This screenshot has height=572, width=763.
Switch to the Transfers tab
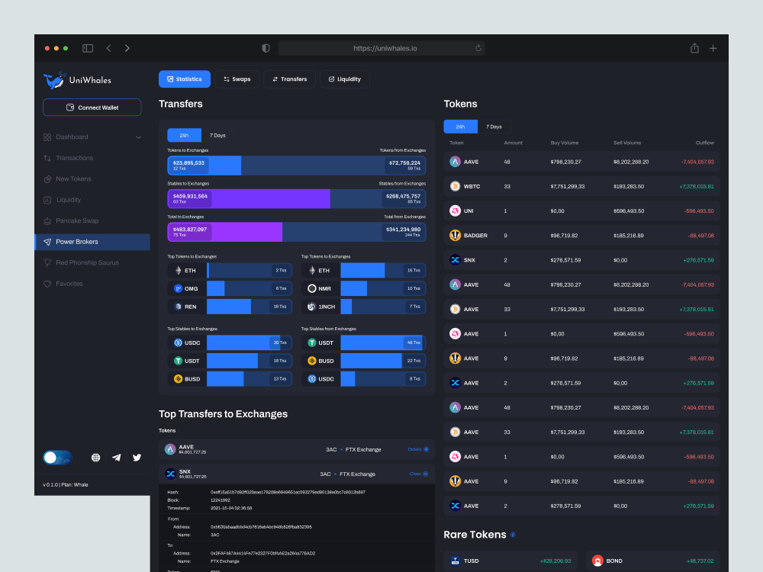click(289, 79)
